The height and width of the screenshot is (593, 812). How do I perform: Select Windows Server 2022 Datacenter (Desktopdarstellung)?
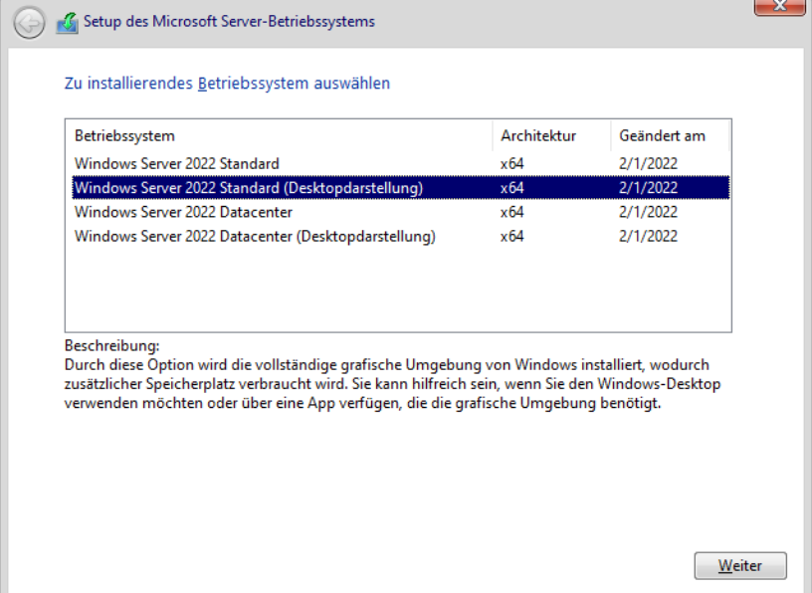point(400,236)
